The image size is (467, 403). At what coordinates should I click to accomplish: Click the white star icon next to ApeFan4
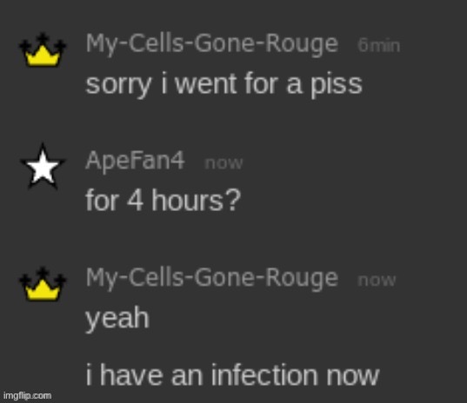point(43,166)
